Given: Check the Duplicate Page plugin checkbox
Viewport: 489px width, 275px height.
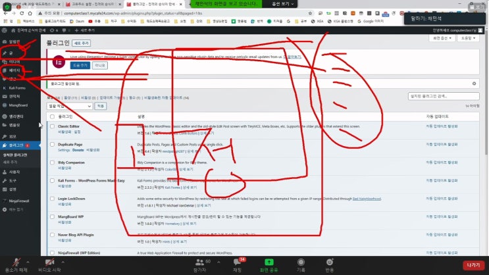Looking at the screenshot, I should 52,144.
